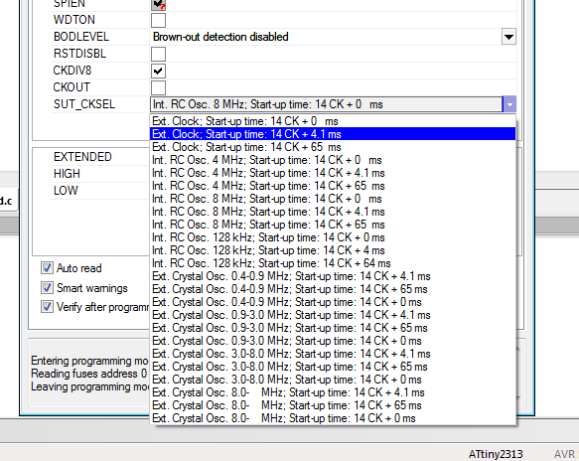This screenshot has height=461, width=579.
Task: Enable the CKOUT fuse checkbox
Action: pyautogui.click(x=158, y=87)
